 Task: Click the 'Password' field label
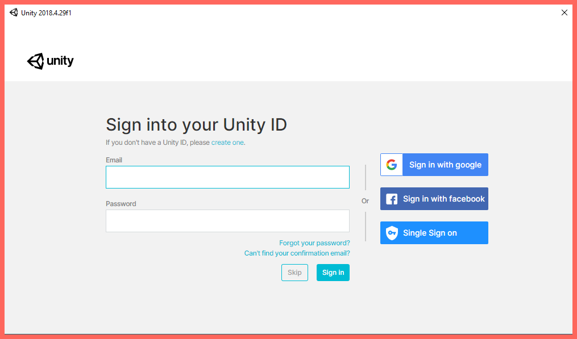tap(121, 204)
